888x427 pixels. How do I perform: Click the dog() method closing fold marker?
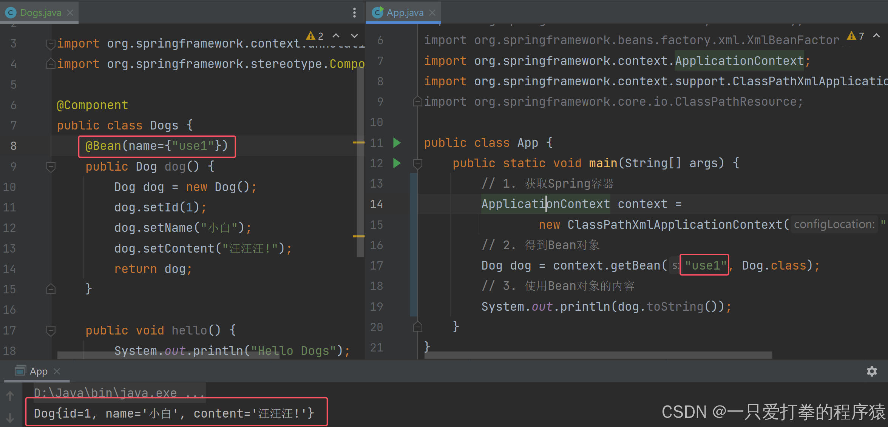click(x=51, y=289)
